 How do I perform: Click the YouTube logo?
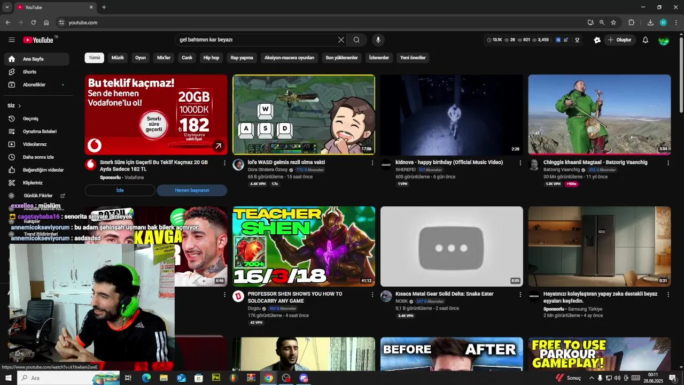[38, 40]
